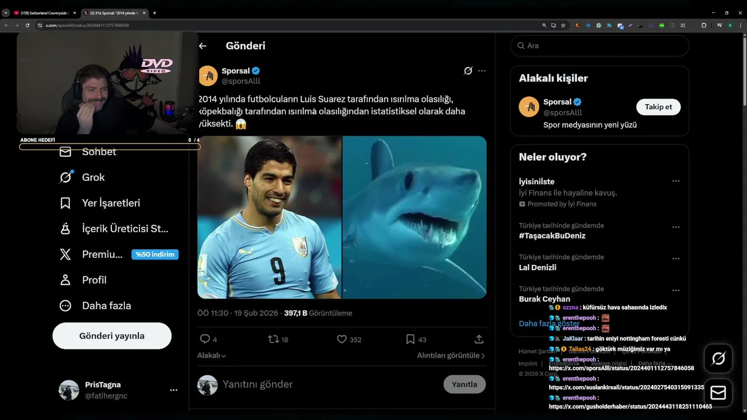This screenshot has height=420, width=747.
Task: Open the Chrome profile avatar
Action: tap(730, 26)
